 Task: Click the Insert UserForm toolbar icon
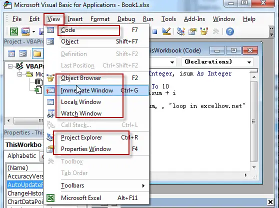tap(25, 31)
